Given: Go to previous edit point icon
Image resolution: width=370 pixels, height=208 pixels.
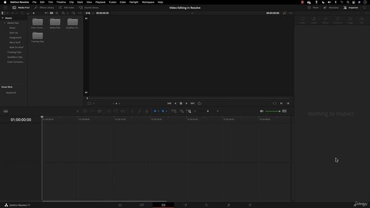Looking at the screenshot, I should (288, 103).
